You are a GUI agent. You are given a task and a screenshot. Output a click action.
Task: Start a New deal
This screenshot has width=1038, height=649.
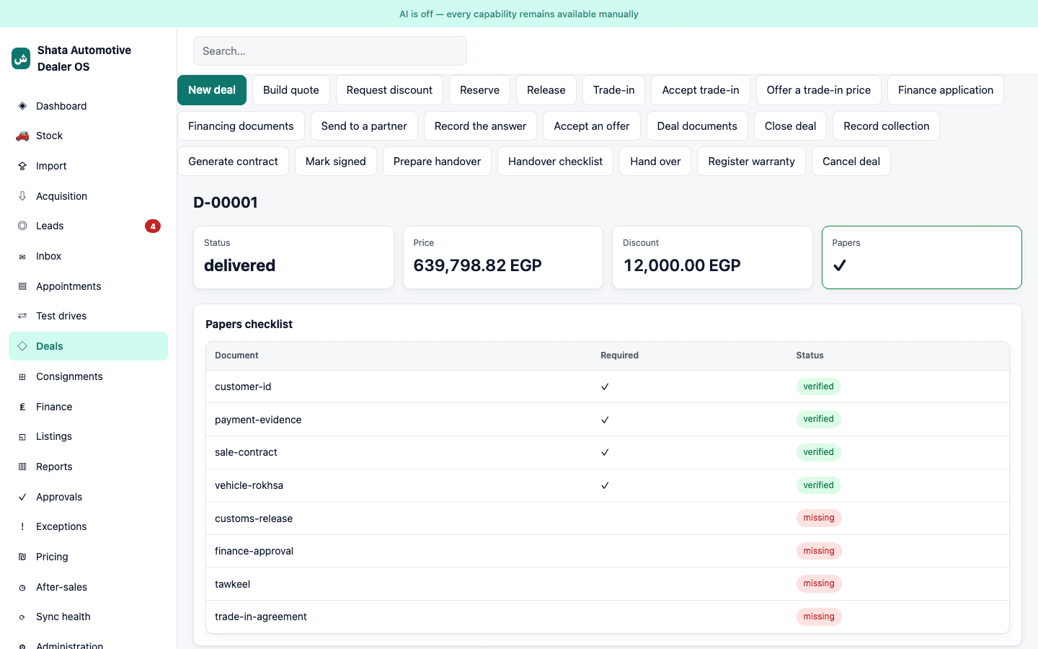(212, 90)
